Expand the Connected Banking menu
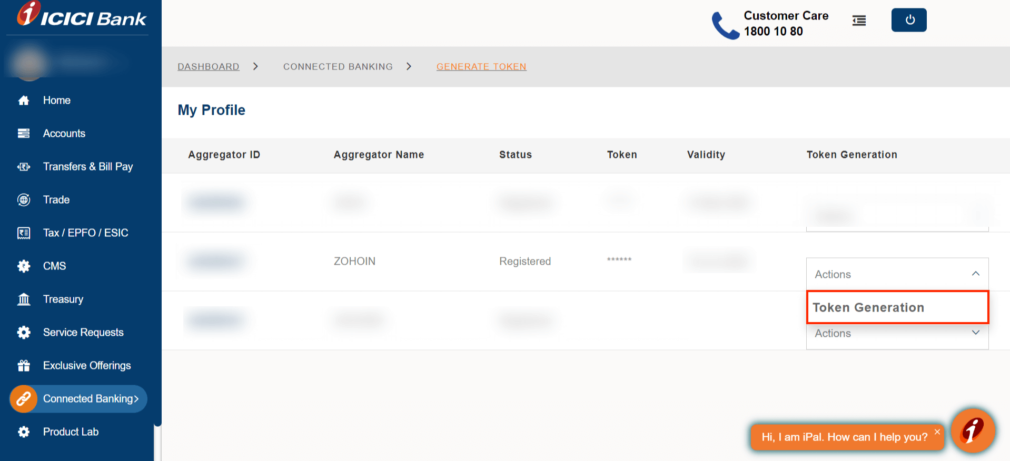The width and height of the screenshot is (1010, 461). (x=78, y=399)
